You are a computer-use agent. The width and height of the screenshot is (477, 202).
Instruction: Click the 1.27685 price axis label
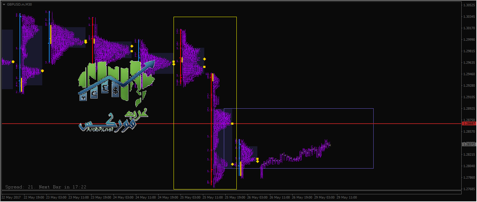point(469,189)
